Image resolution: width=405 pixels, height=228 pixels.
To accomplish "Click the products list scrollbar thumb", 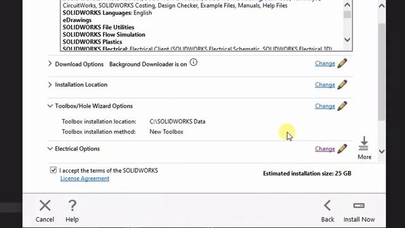I will (347, 15).
